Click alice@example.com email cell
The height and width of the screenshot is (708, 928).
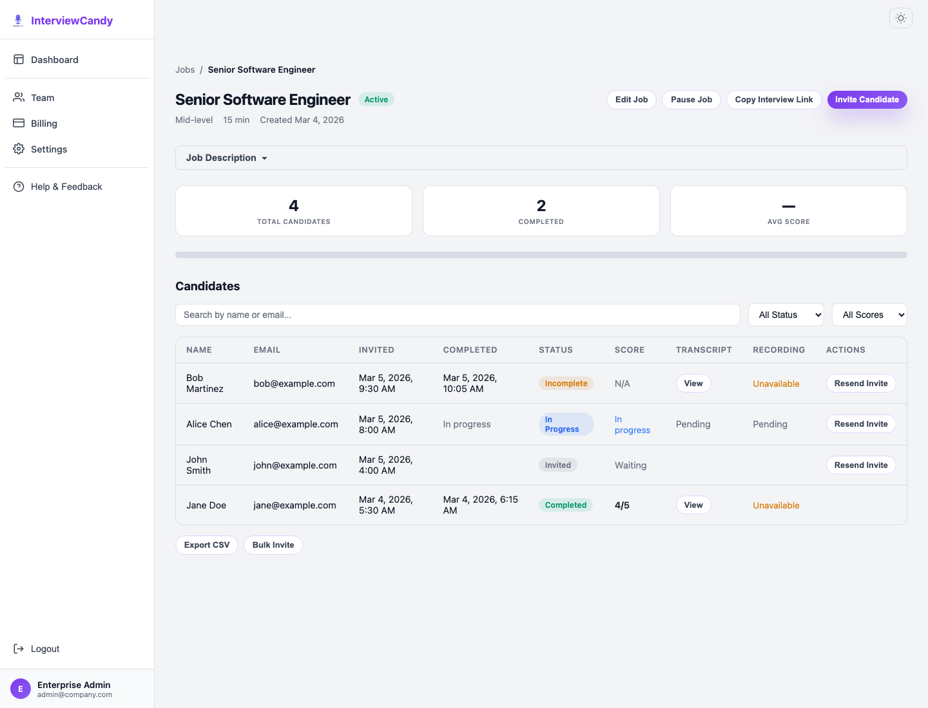296,424
